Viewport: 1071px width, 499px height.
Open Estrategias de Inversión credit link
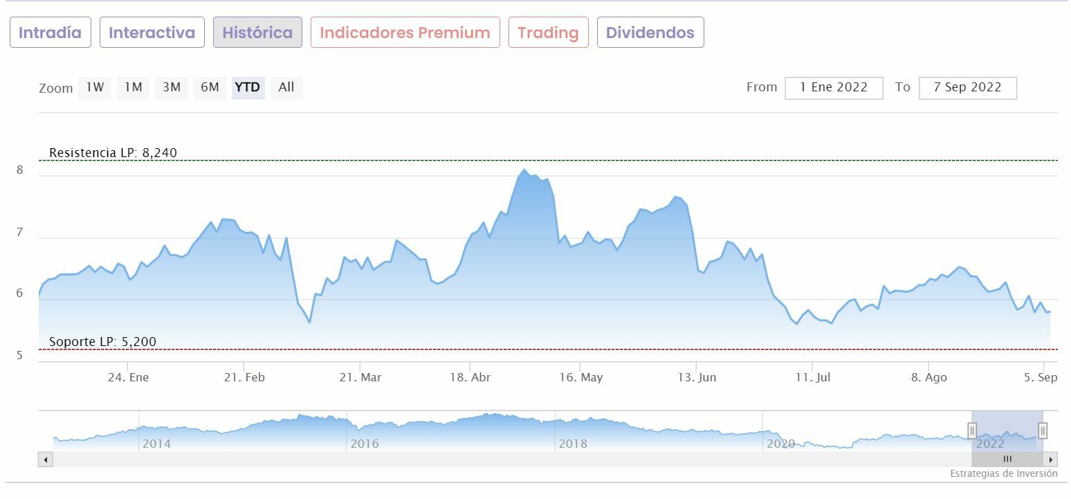(x=1003, y=474)
